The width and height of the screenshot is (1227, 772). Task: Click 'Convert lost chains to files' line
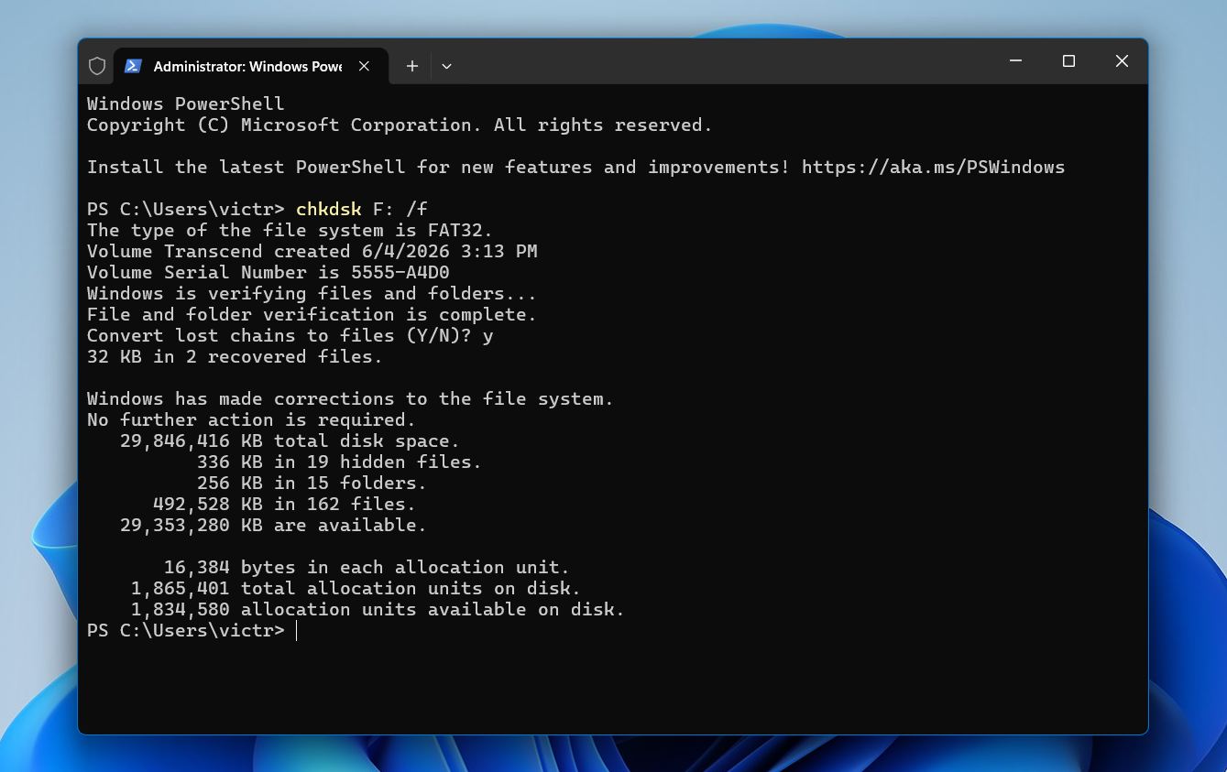[290, 336]
